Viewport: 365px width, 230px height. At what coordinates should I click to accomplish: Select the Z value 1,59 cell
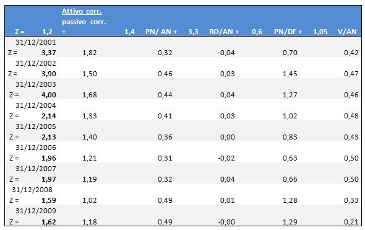[x=49, y=200]
